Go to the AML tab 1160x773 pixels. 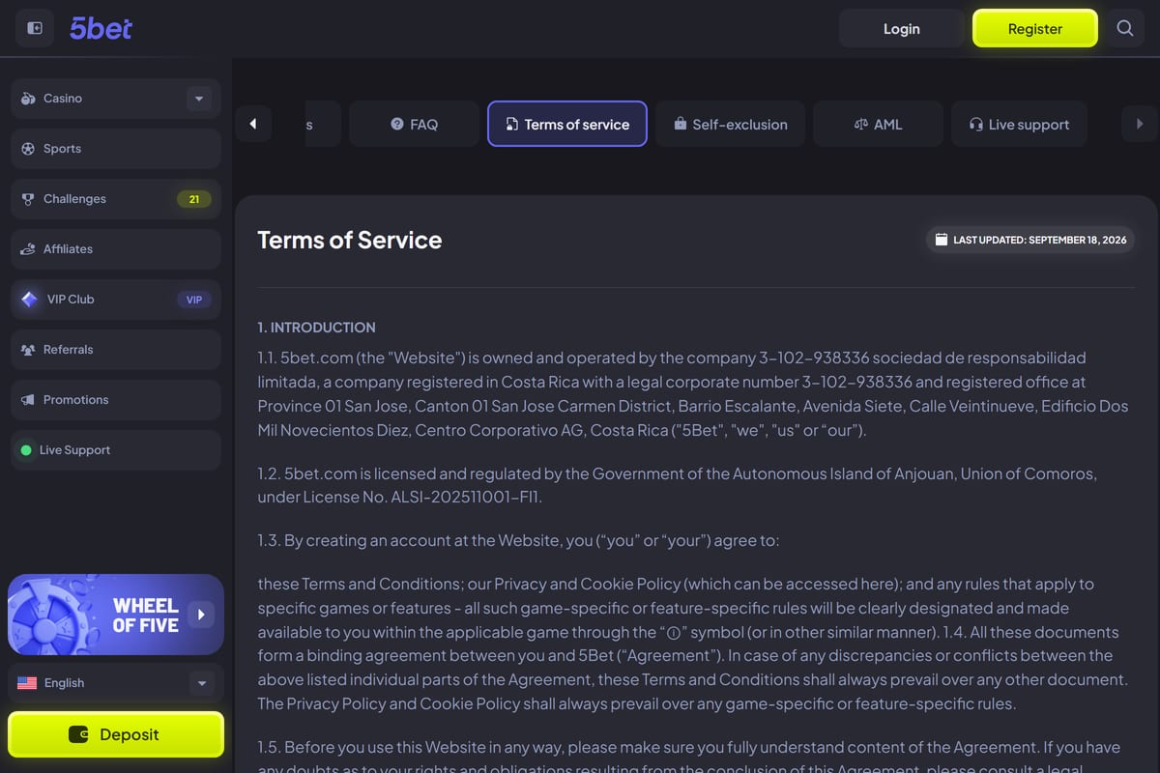click(878, 125)
